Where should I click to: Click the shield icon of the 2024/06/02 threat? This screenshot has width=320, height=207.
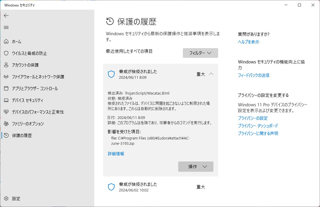click(x=111, y=187)
